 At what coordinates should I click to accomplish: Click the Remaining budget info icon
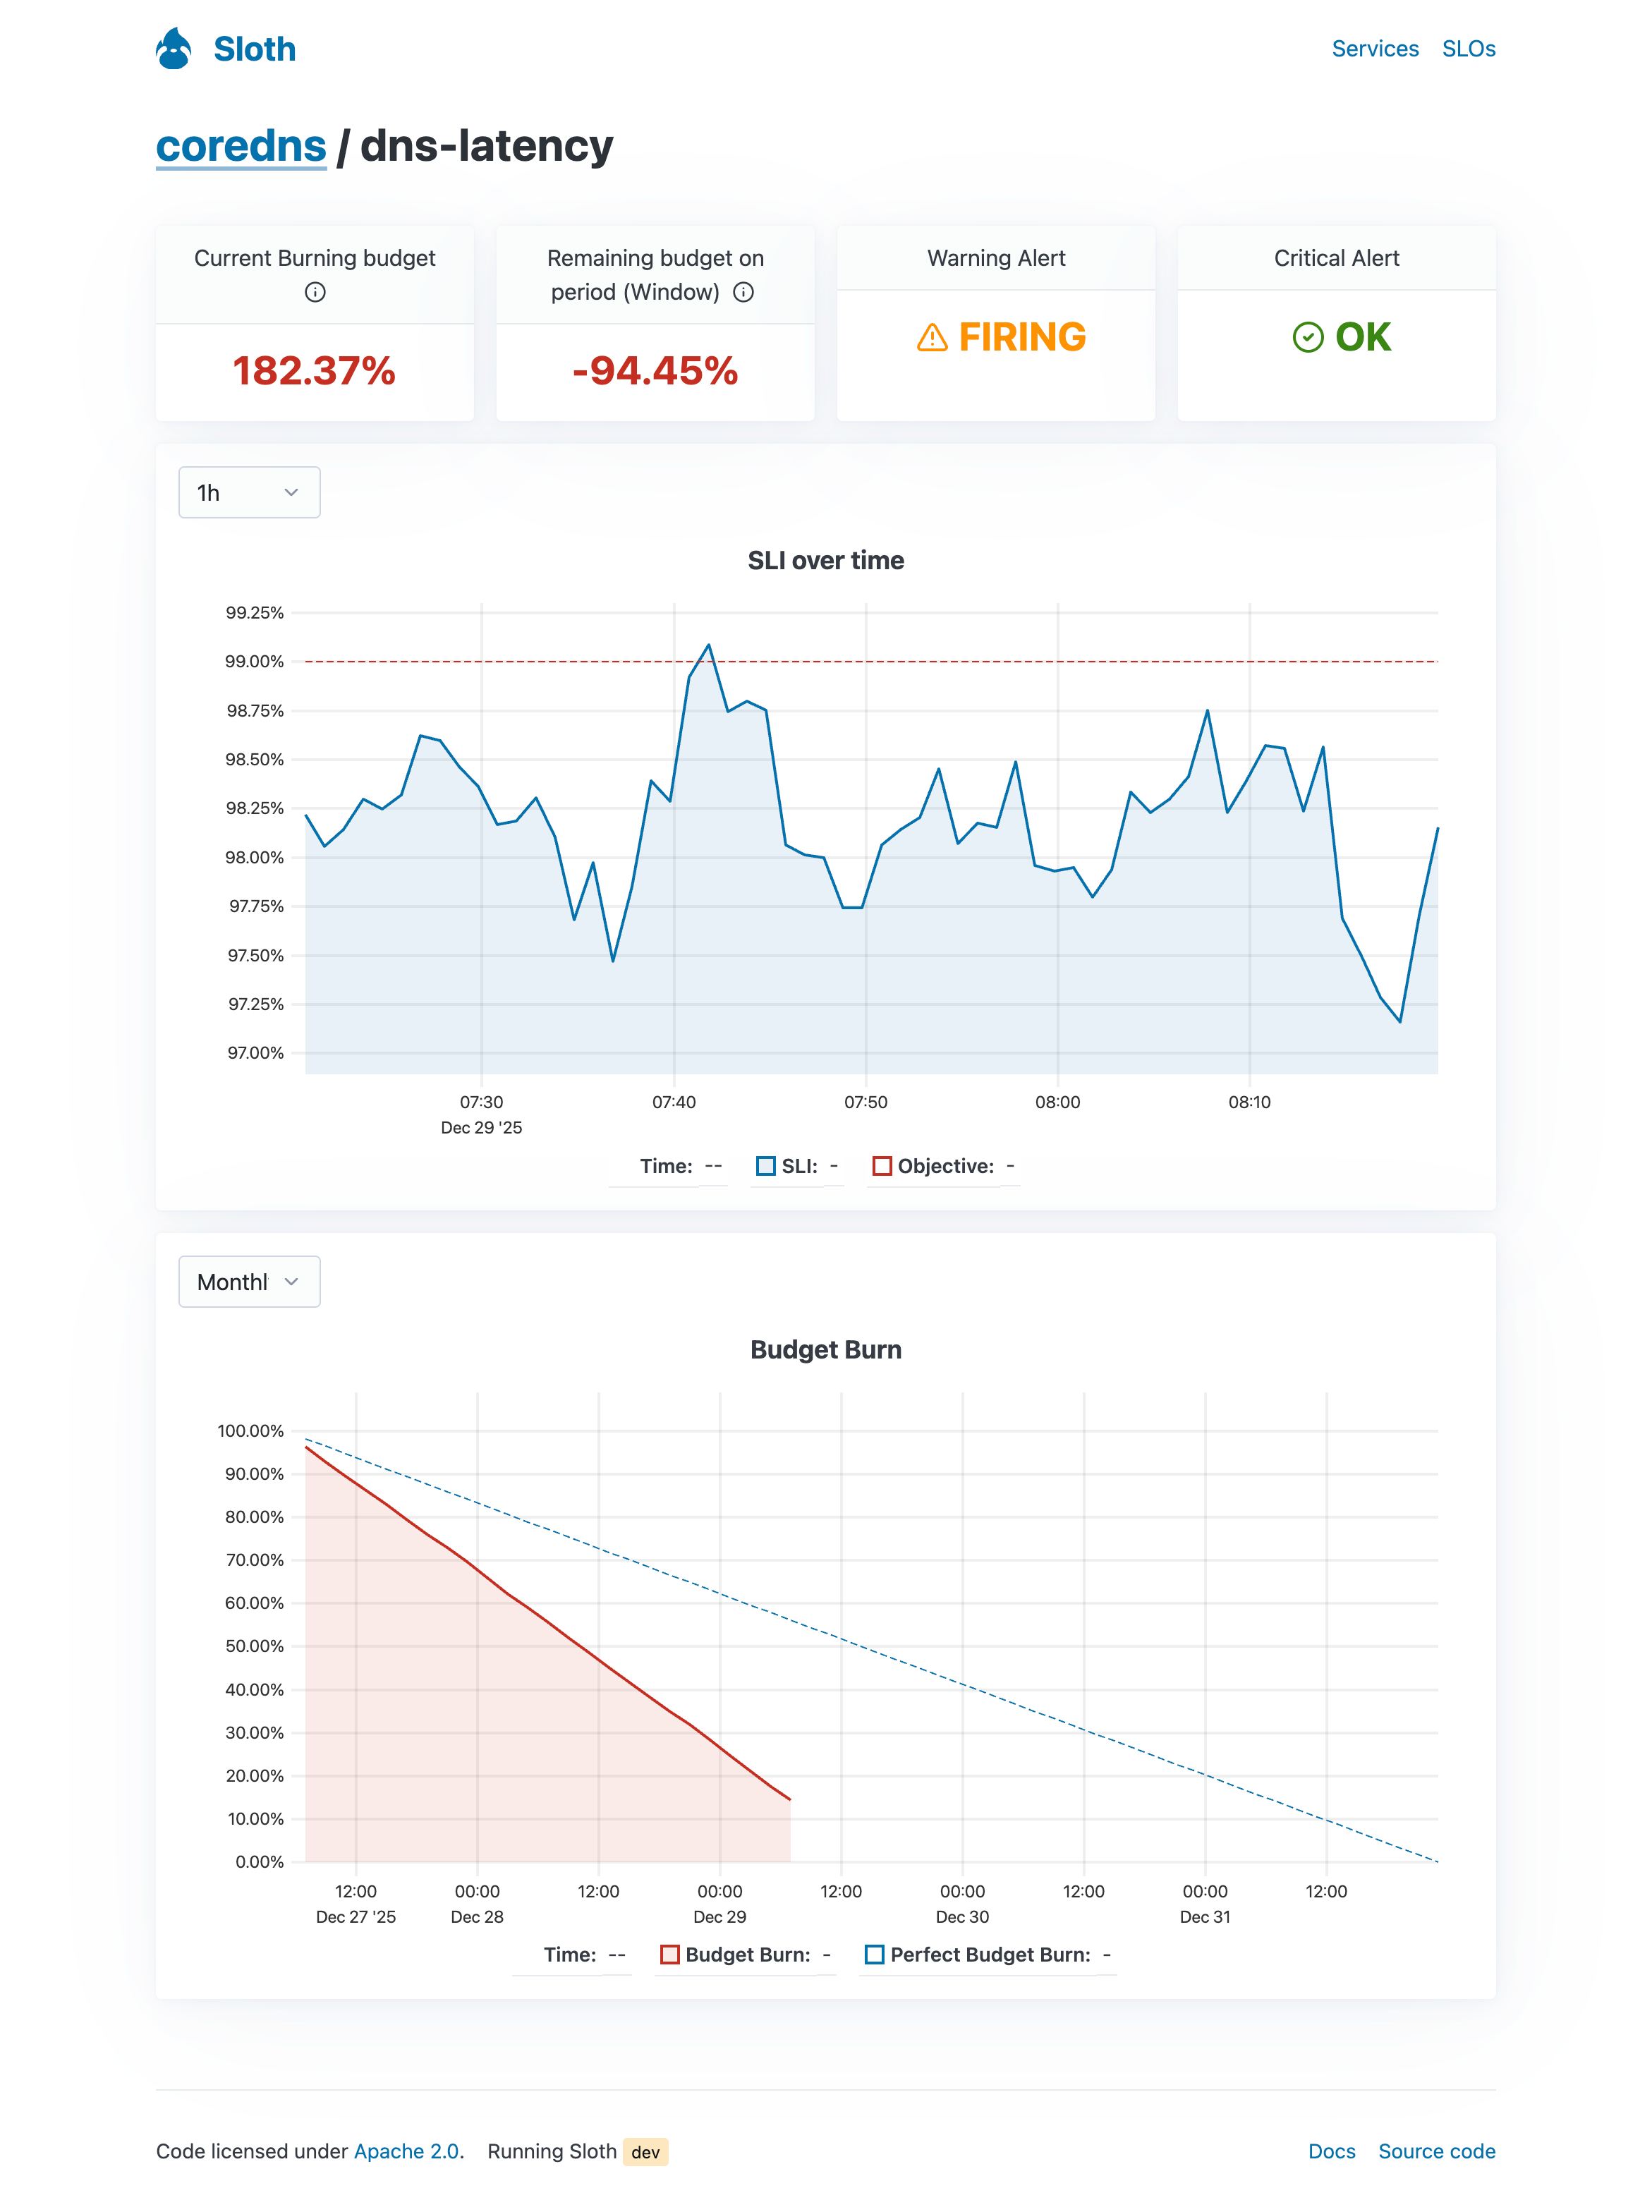tap(743, 292)
